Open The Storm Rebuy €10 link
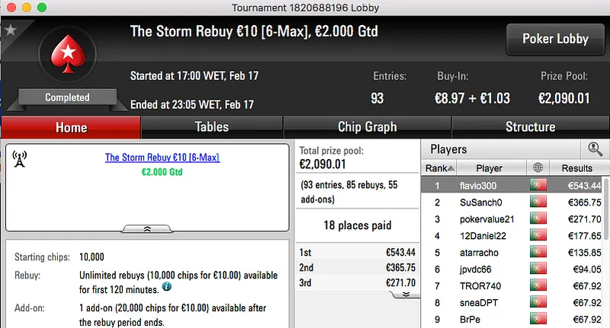Viewport: 610px width, 328px height. [x=162, y=158]
